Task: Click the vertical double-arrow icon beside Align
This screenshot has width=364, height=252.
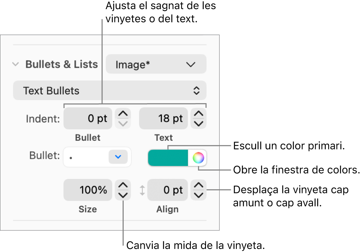Action: 142,190
